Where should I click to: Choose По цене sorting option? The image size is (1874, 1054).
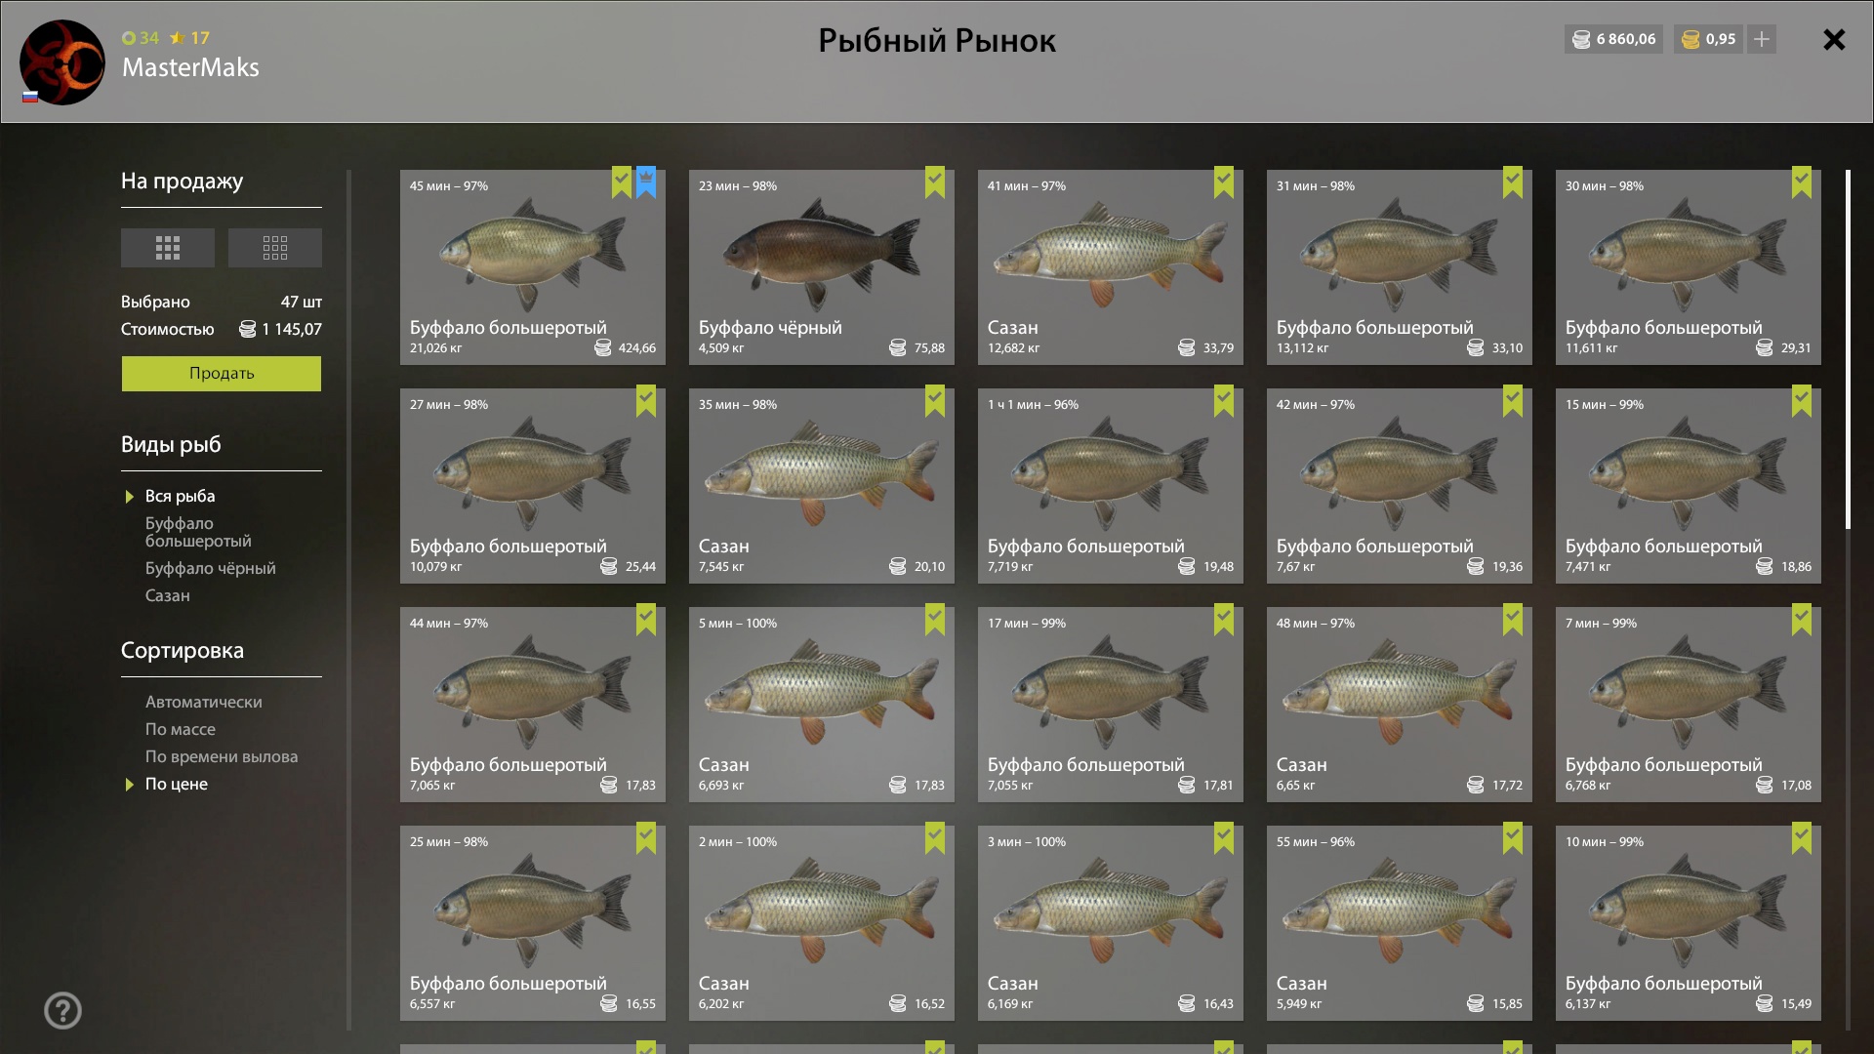(x=177, y=784)
